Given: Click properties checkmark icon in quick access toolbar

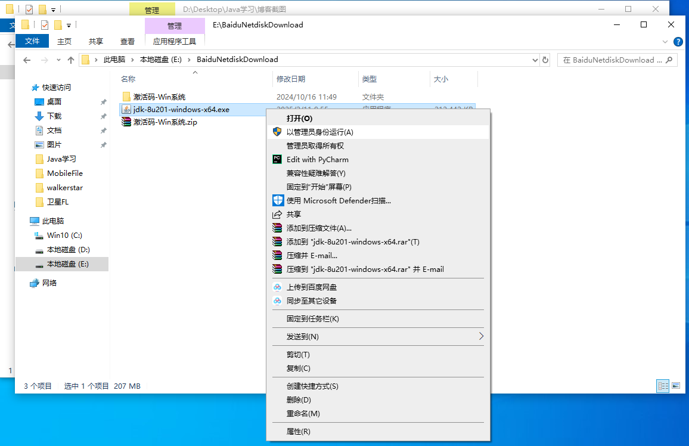Looking at the screenshot, I should (44, 25).
